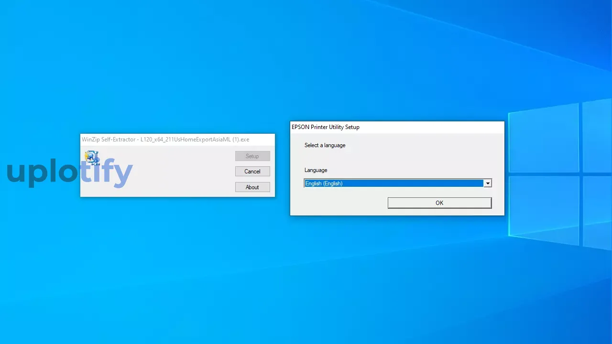The height and width of the screenshot is (344, 612).
Task: Click the 'Select a language' text
Action: pos(325,145)
